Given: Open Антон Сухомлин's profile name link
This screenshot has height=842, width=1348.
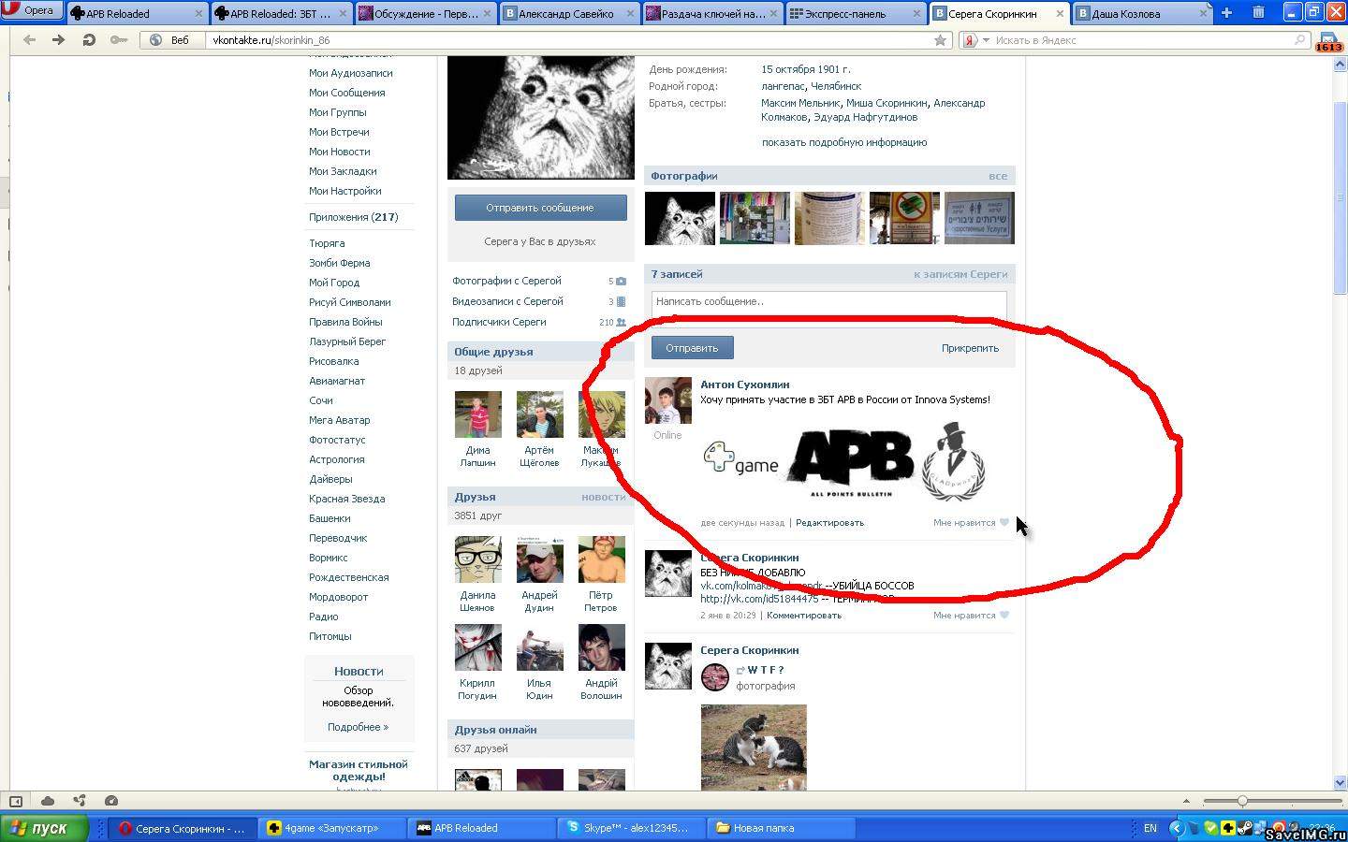Looking at the screenshot, I should pos(744,385).
